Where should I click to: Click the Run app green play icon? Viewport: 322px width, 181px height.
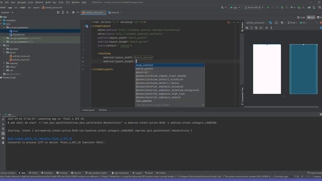(x=268, y=8)
